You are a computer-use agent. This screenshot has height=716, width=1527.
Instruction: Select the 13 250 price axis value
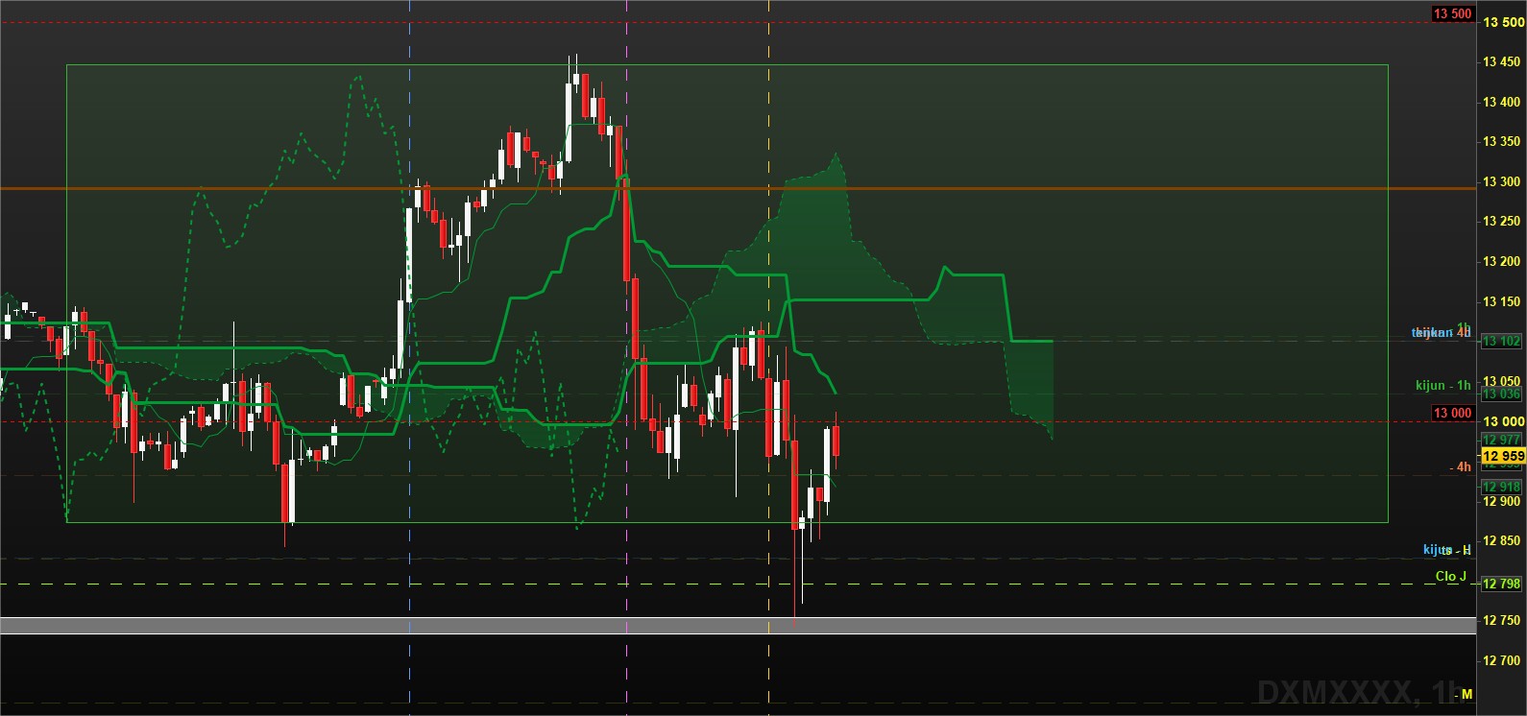tap(1501, 221)
